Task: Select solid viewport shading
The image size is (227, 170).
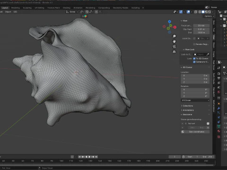Action: [x=203, y=12]
